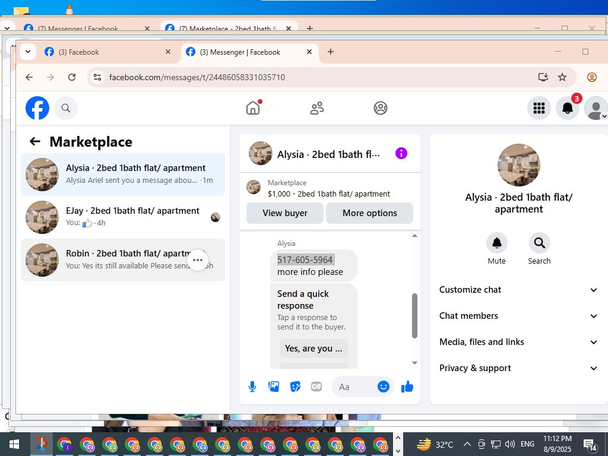Expand Privacy & support section
608x456 pixels.
coord(518,368)
